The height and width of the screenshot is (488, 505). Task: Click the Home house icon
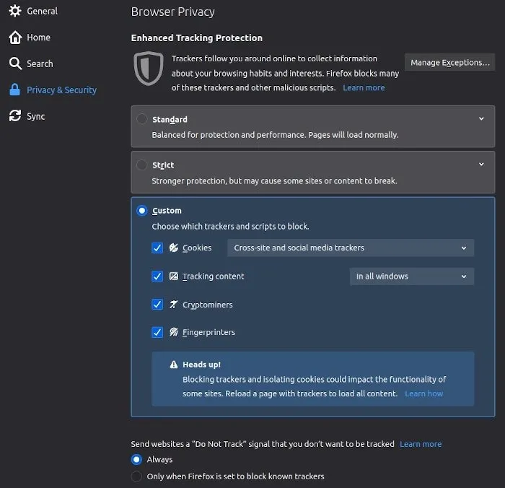pos(15,38)
